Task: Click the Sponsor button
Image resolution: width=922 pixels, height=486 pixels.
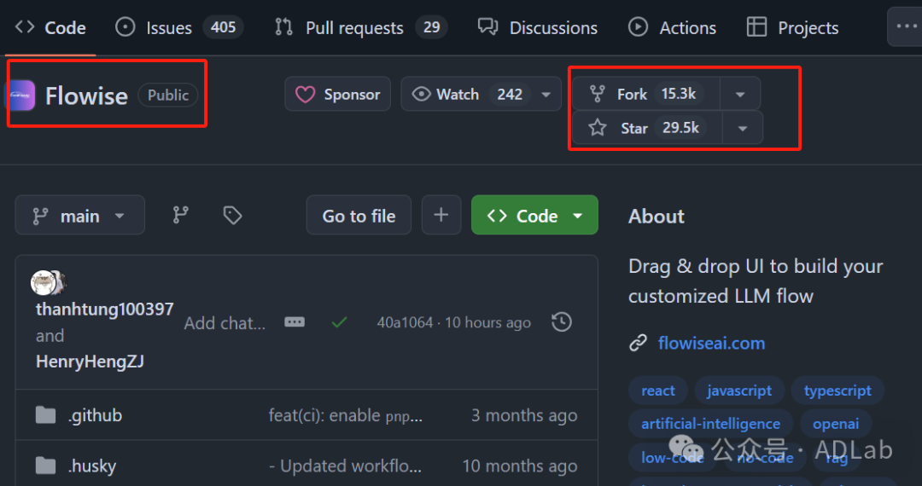Action: 337,94
